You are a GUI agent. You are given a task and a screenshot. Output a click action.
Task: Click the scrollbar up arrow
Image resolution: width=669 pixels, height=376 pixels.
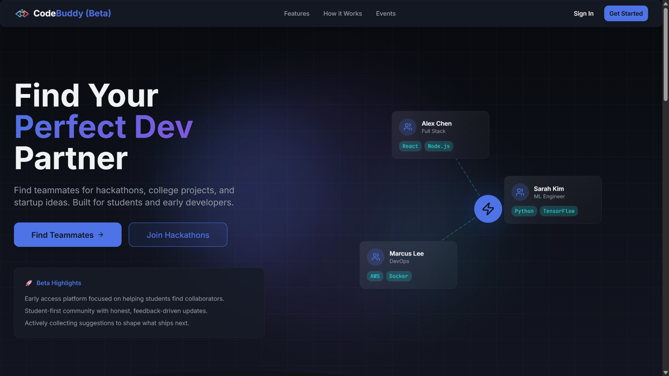coord(665,3)
